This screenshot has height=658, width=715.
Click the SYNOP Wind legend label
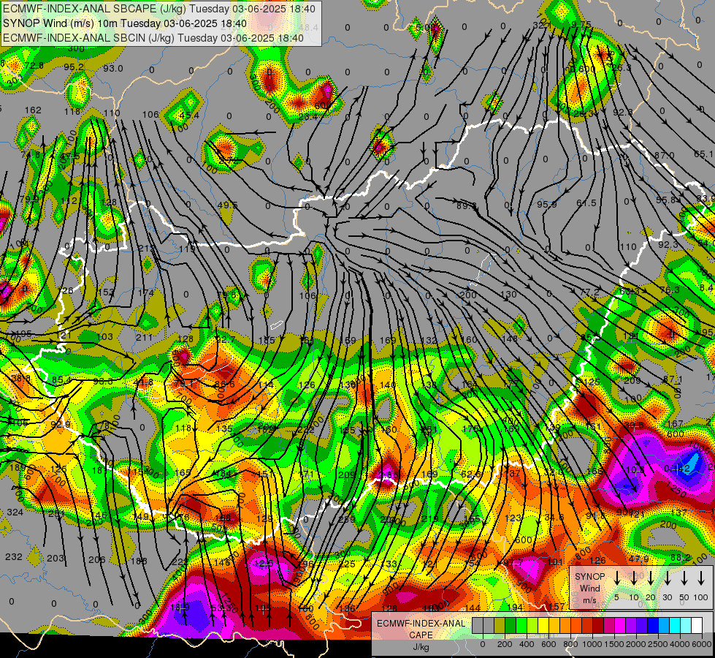[590, 588]
